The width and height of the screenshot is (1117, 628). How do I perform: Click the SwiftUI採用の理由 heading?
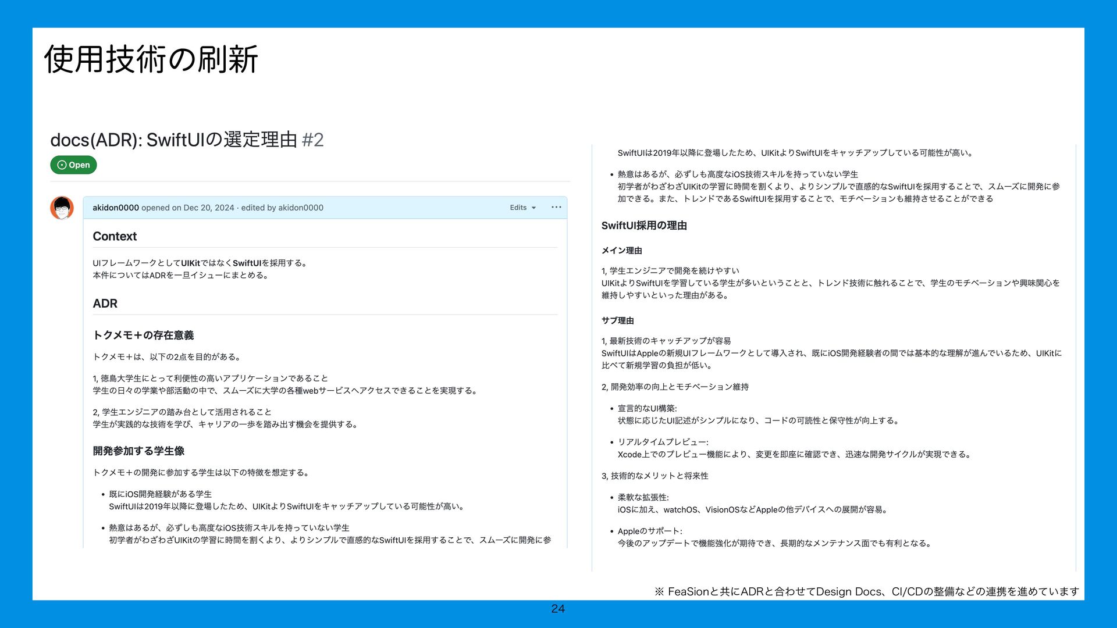tap(644, 226)
